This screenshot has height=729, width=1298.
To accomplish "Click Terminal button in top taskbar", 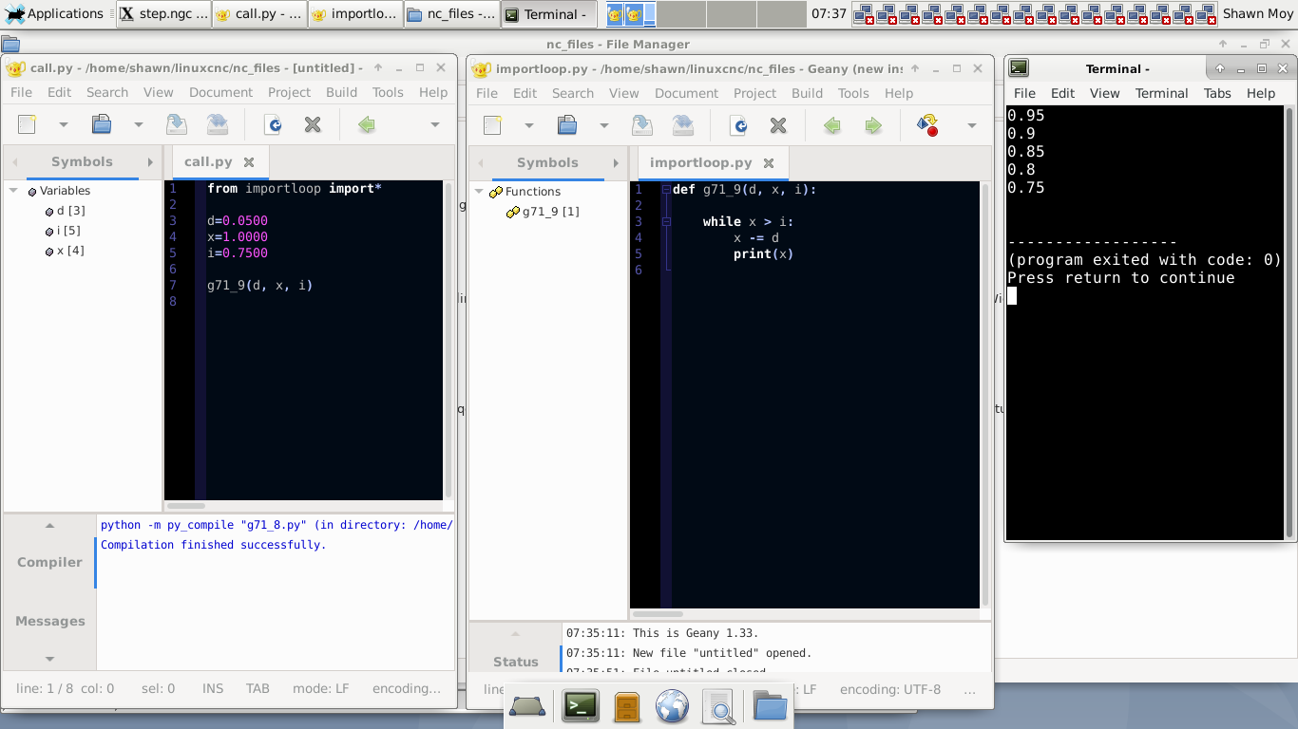I will point(548,14).
